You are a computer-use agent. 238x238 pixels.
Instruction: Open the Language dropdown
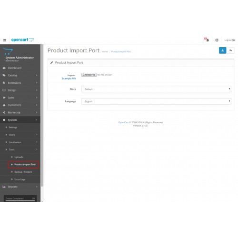pyautogui.click(x=156, y=101)
